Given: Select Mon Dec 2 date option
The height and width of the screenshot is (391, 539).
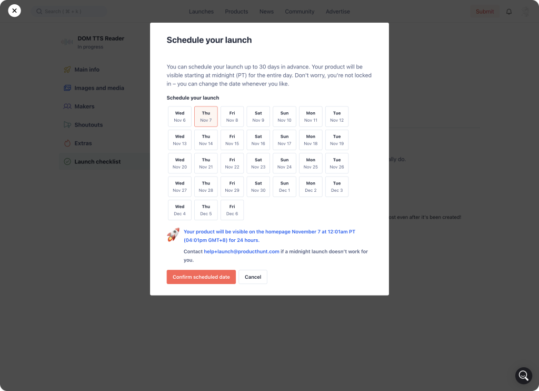Looking at the screenshot, I should pyautogui.click(x=311, y=187).
